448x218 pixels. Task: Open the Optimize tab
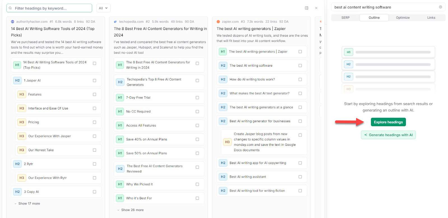click(x=403, y=18)
